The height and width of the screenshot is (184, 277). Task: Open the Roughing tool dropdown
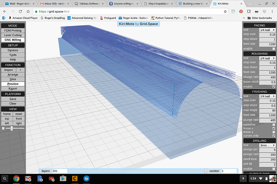pos(267,58)
